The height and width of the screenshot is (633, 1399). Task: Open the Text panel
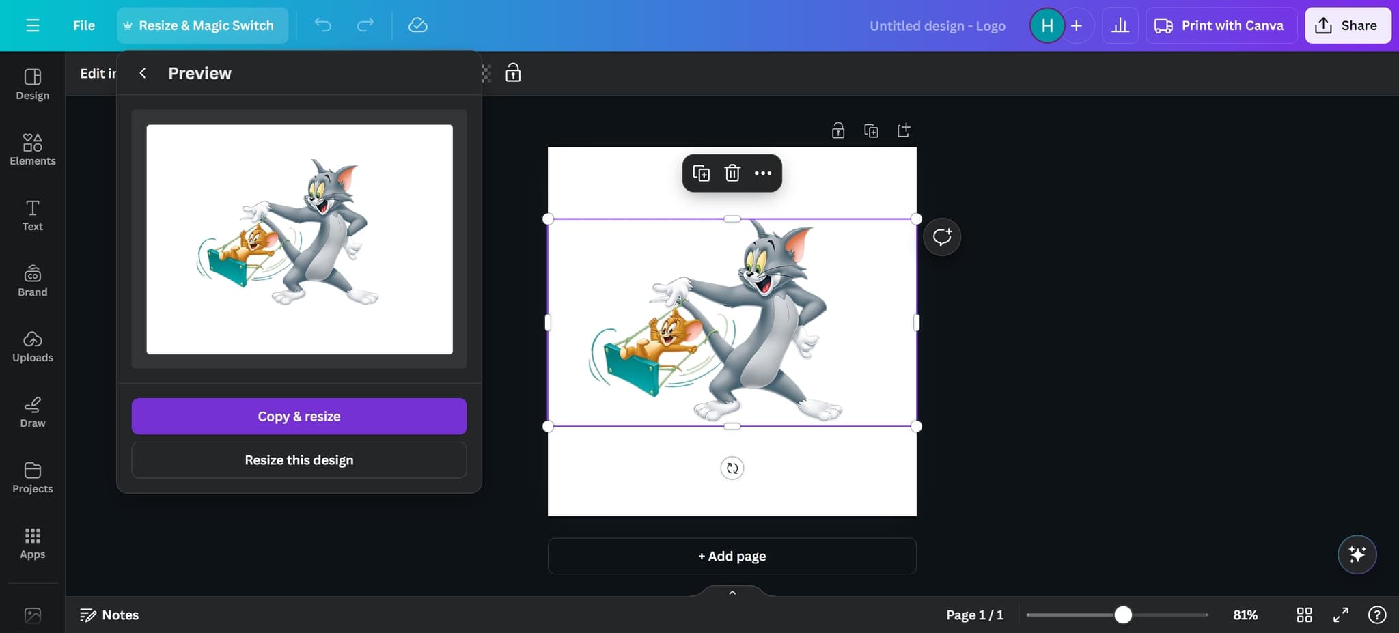coord(32,215)
